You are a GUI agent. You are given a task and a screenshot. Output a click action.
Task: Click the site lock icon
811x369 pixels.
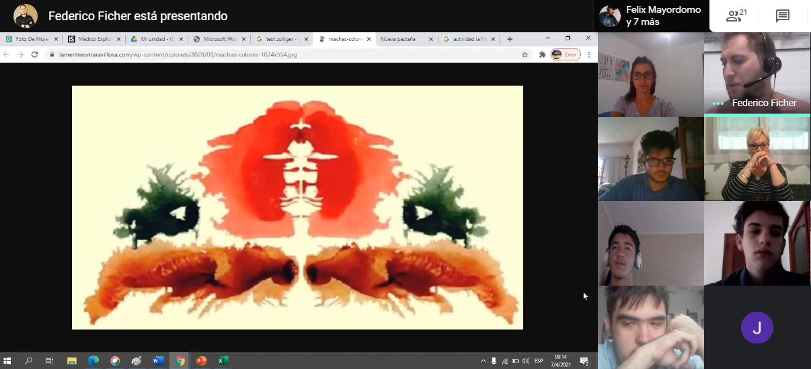(x=51, y=54)
